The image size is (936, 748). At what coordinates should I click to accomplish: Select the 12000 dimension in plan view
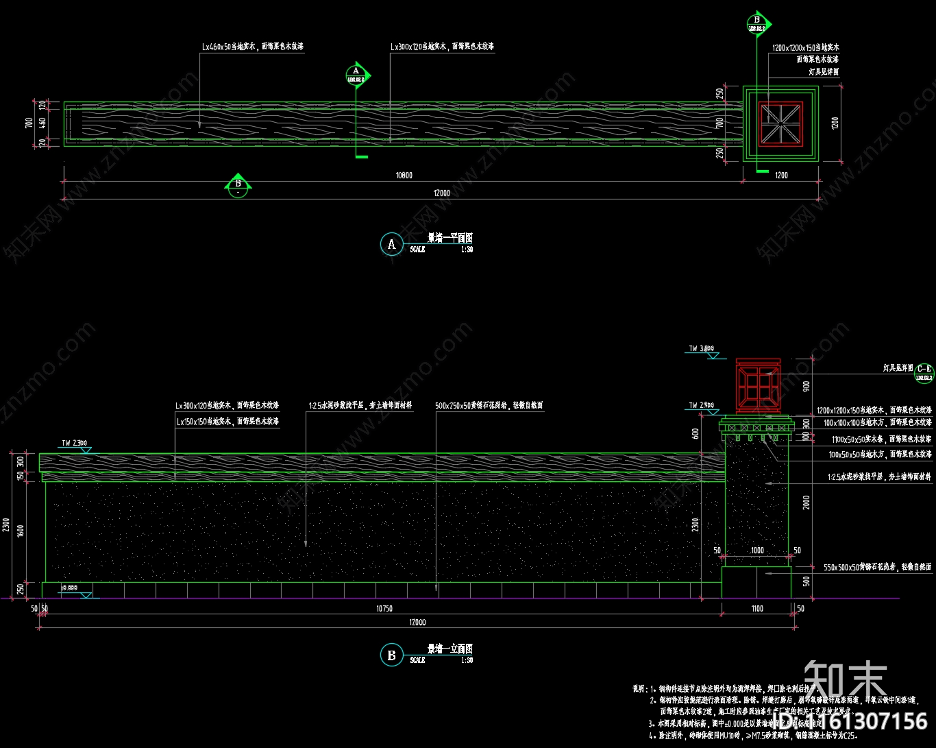(x=442, y=193)
